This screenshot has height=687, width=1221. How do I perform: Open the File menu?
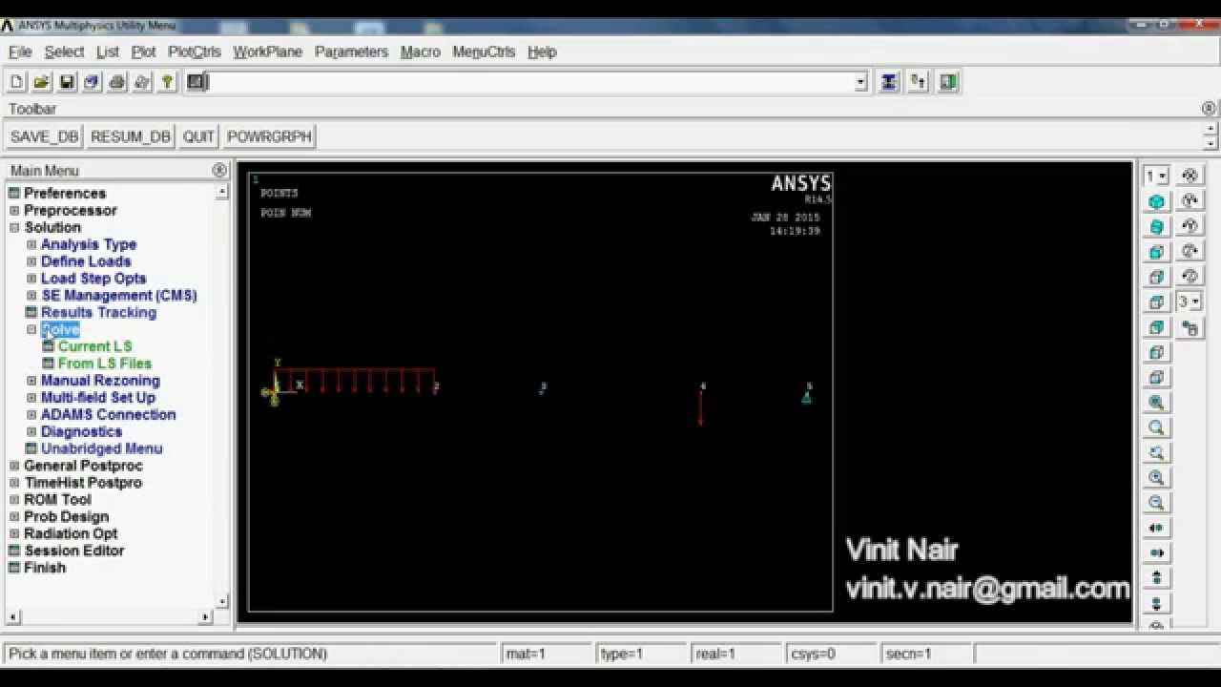click(20, 52)
